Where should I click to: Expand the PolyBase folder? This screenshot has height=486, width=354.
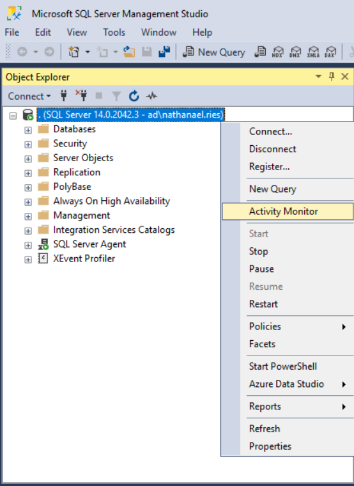click(28, 188)
